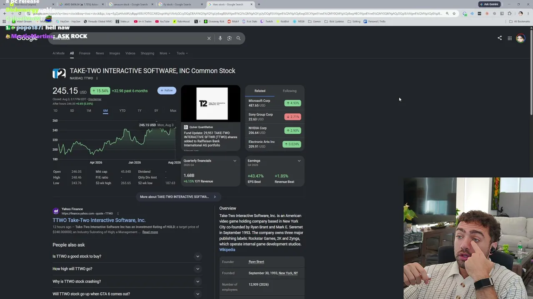The image size is (533, 299).
Task: Open the Robinhood bookmark
Action: (182, 22)
